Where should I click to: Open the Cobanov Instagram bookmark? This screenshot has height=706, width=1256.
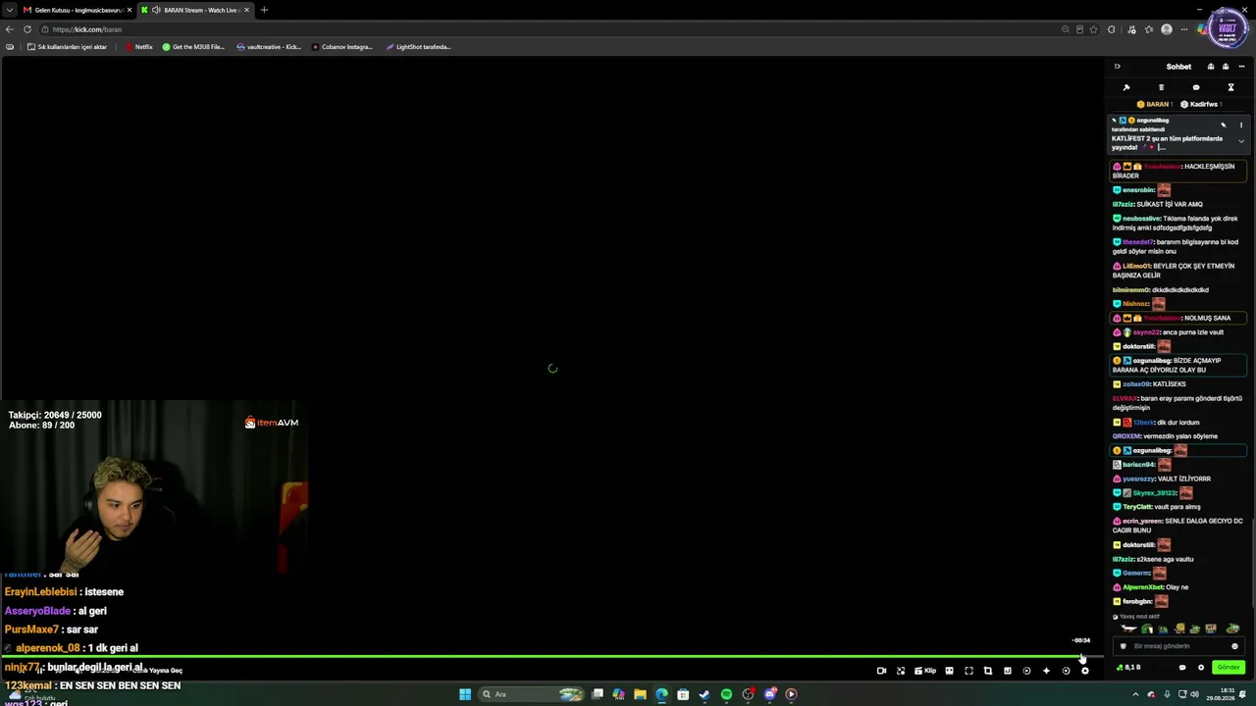(342, 47)
